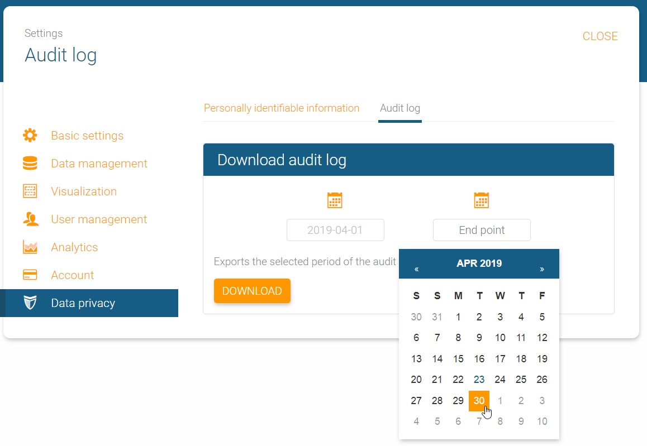Select March 31 in the calendar
Screen dimensions: 647x446
click(x=437, y=316)
